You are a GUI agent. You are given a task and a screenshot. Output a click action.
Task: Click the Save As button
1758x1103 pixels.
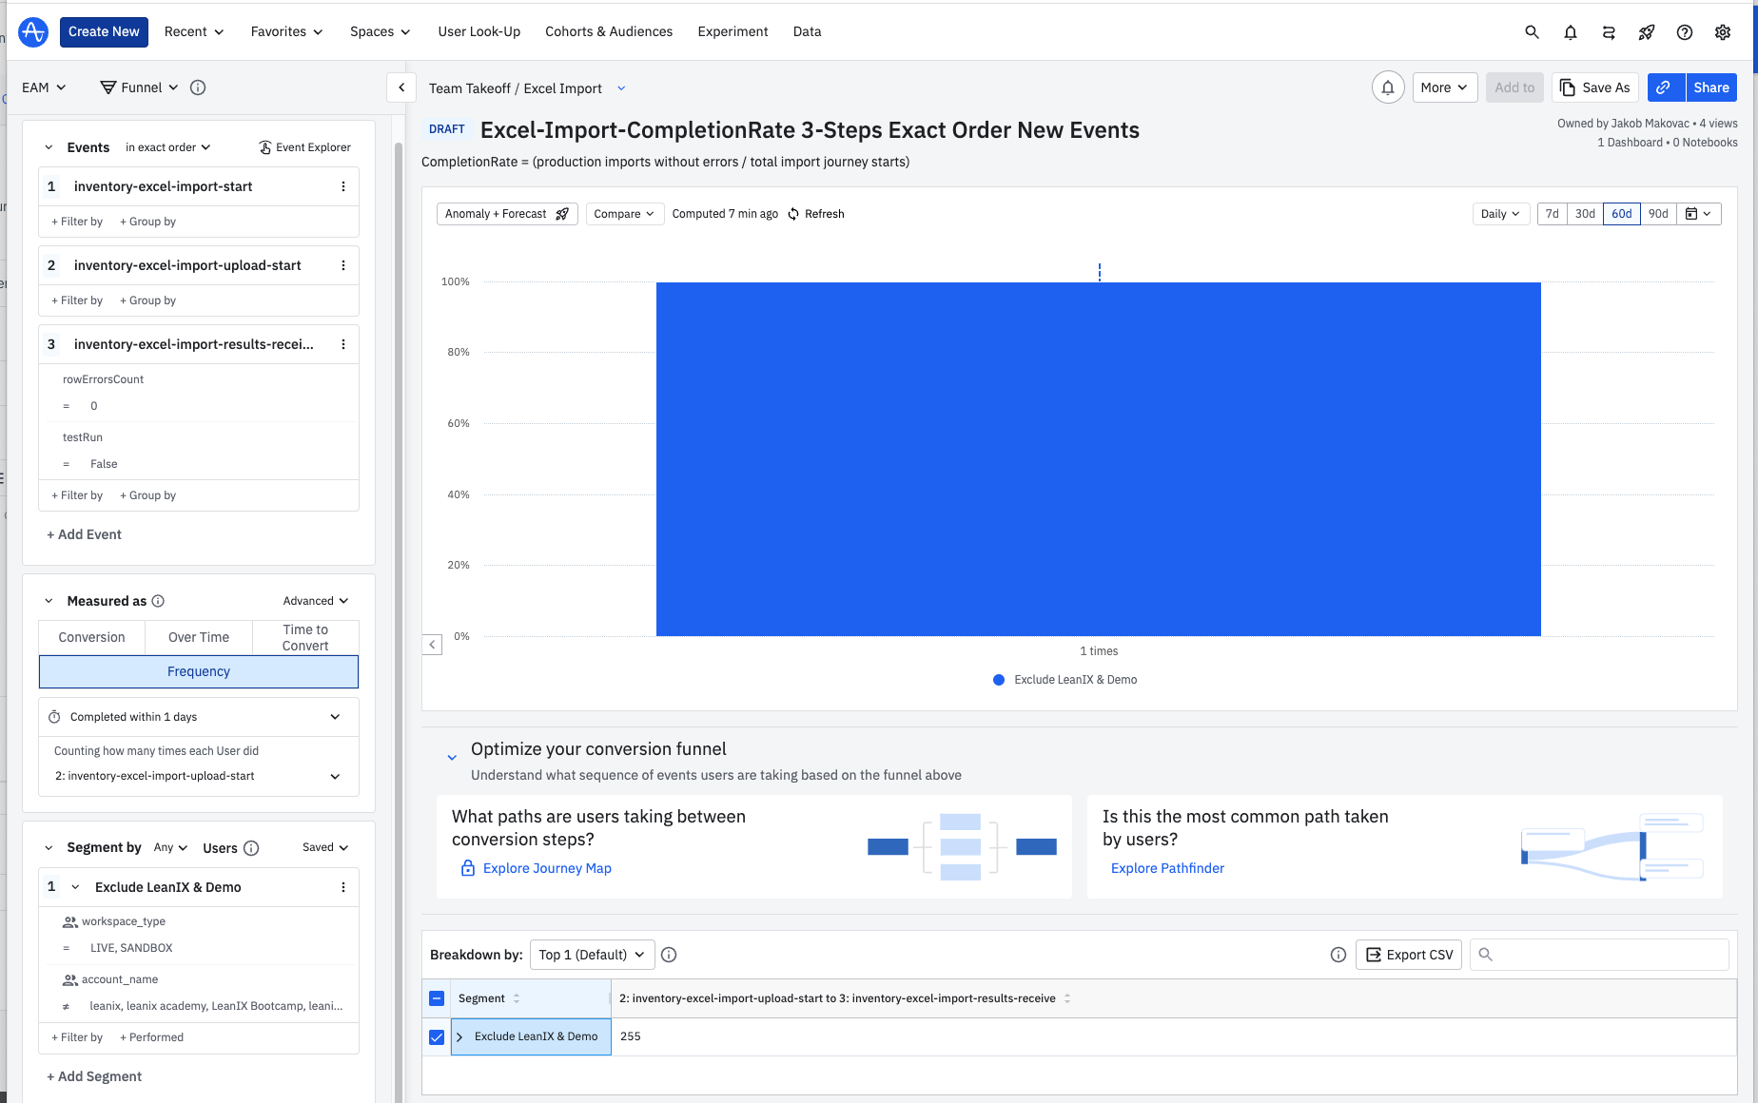pyautogui.click(x=1595, y=87)
